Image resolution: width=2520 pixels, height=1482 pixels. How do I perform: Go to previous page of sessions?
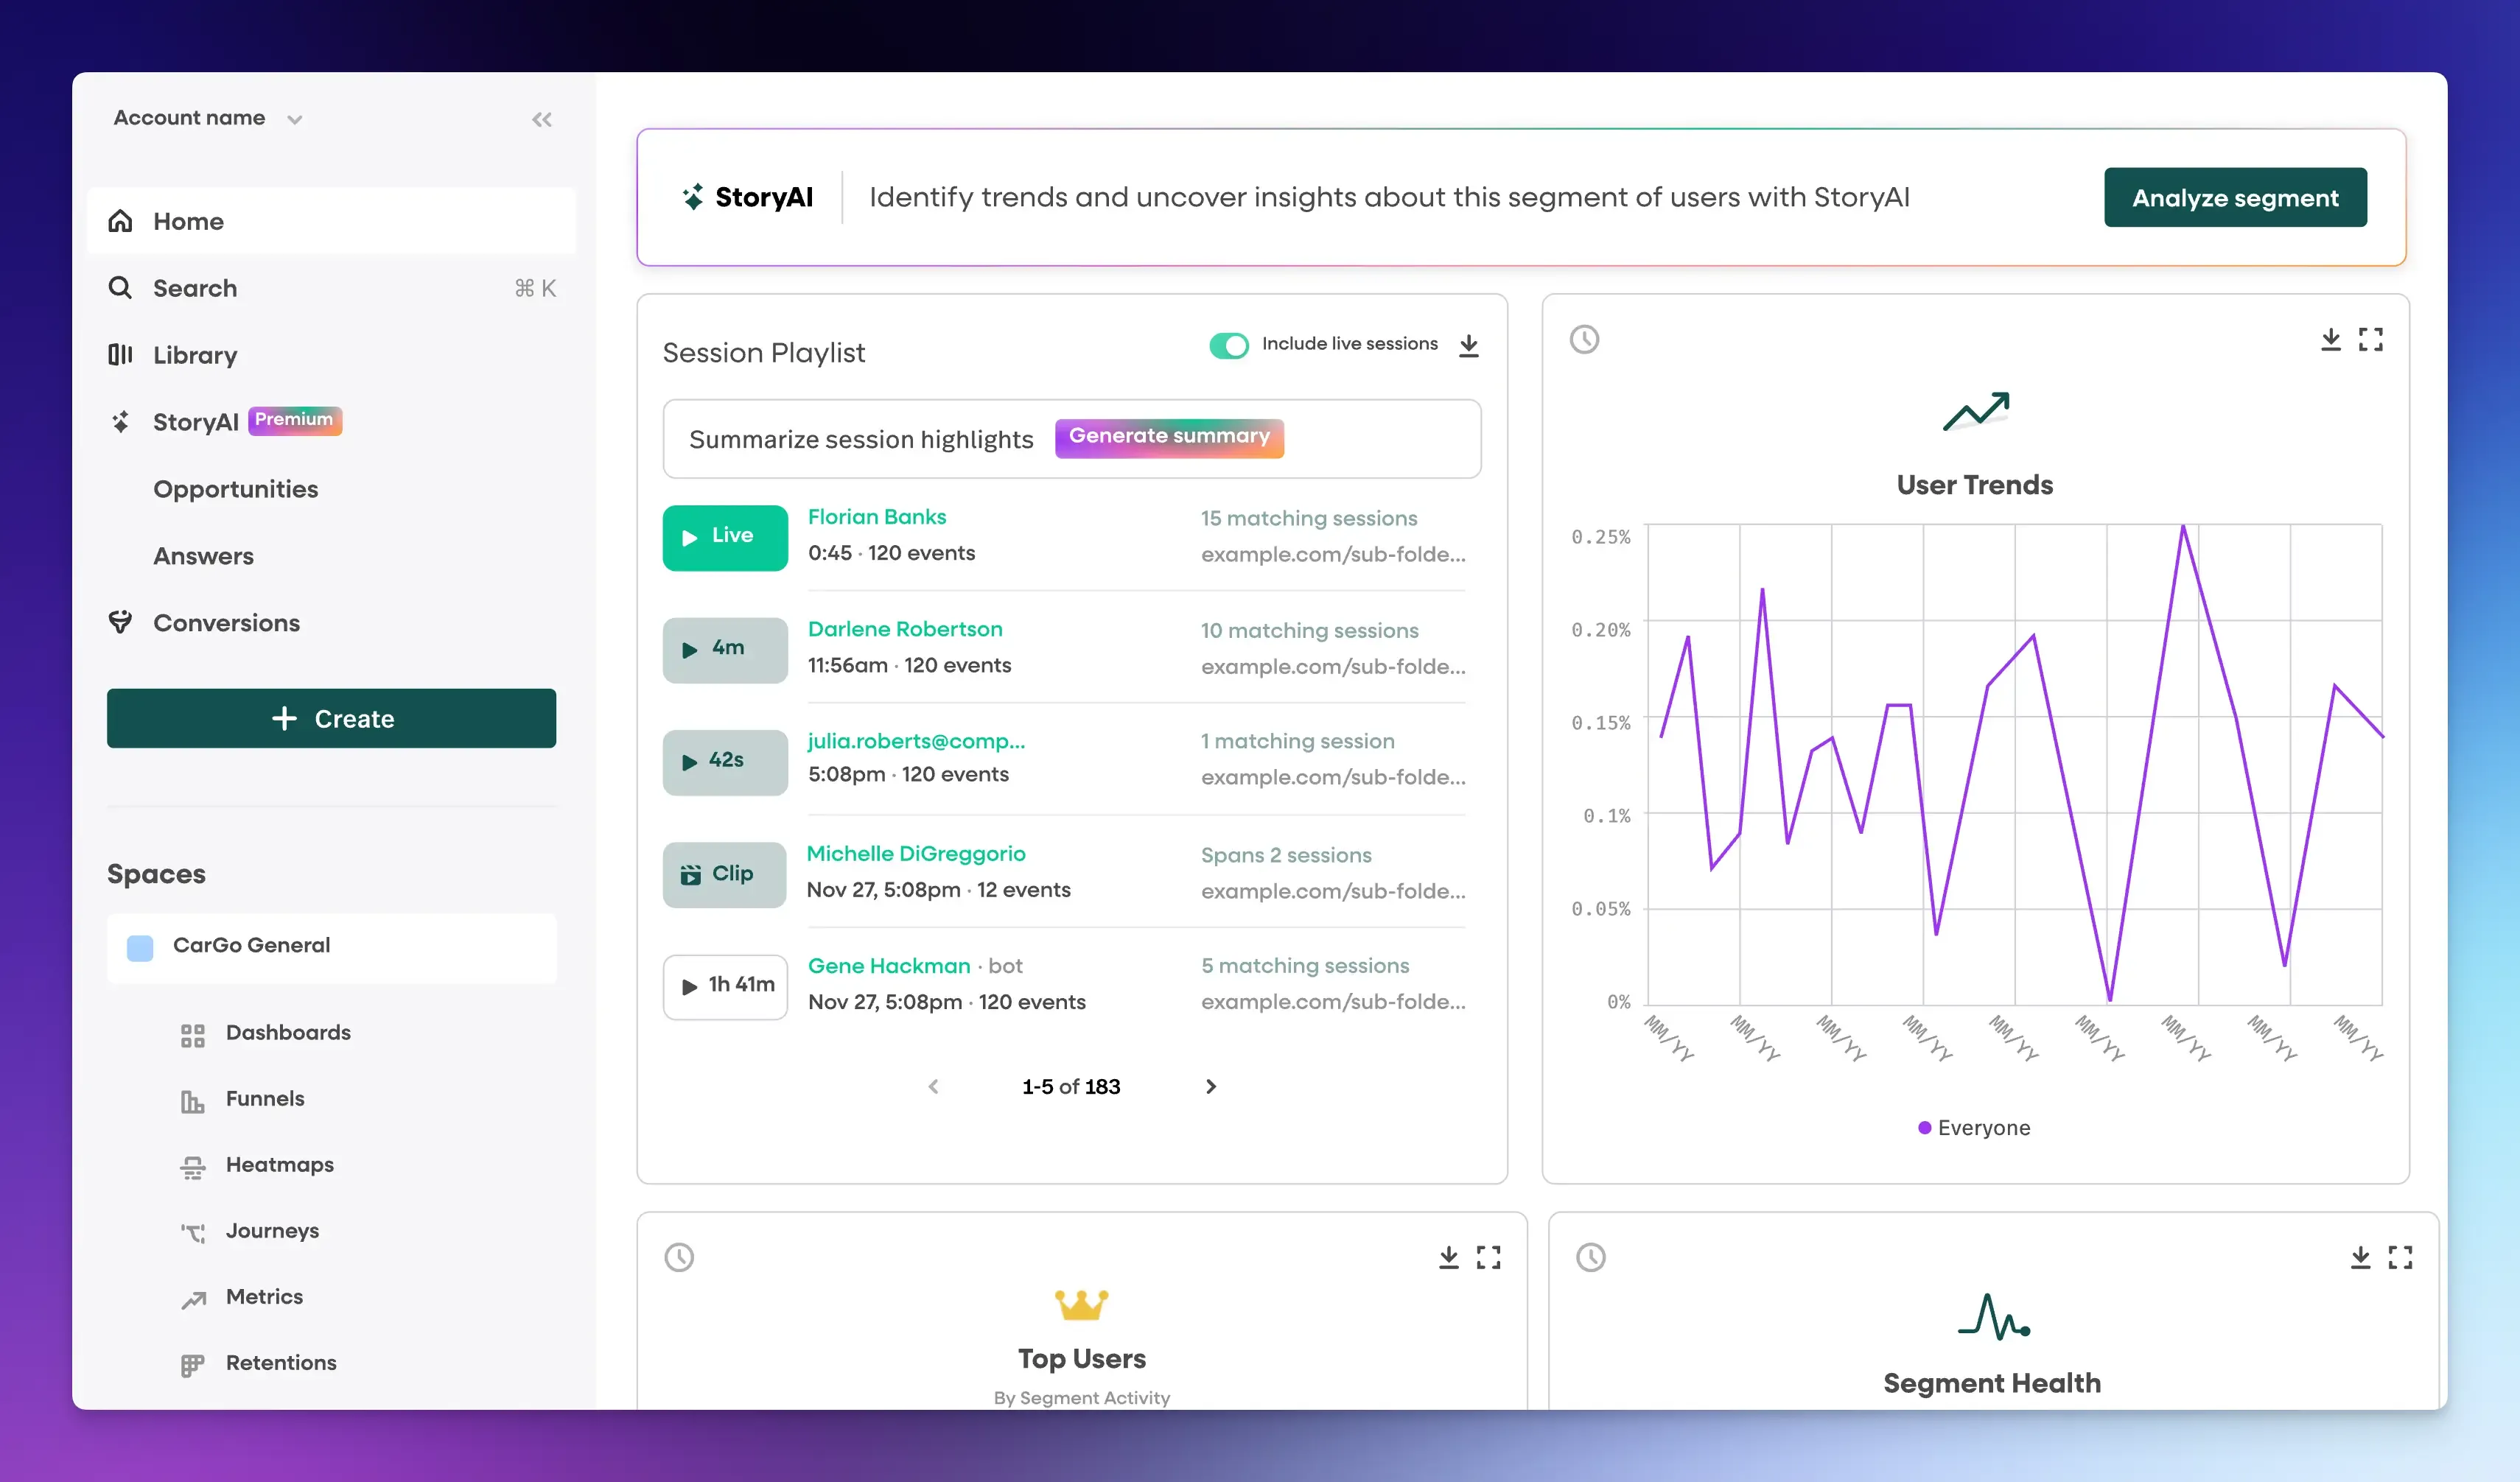(933, 1086)
